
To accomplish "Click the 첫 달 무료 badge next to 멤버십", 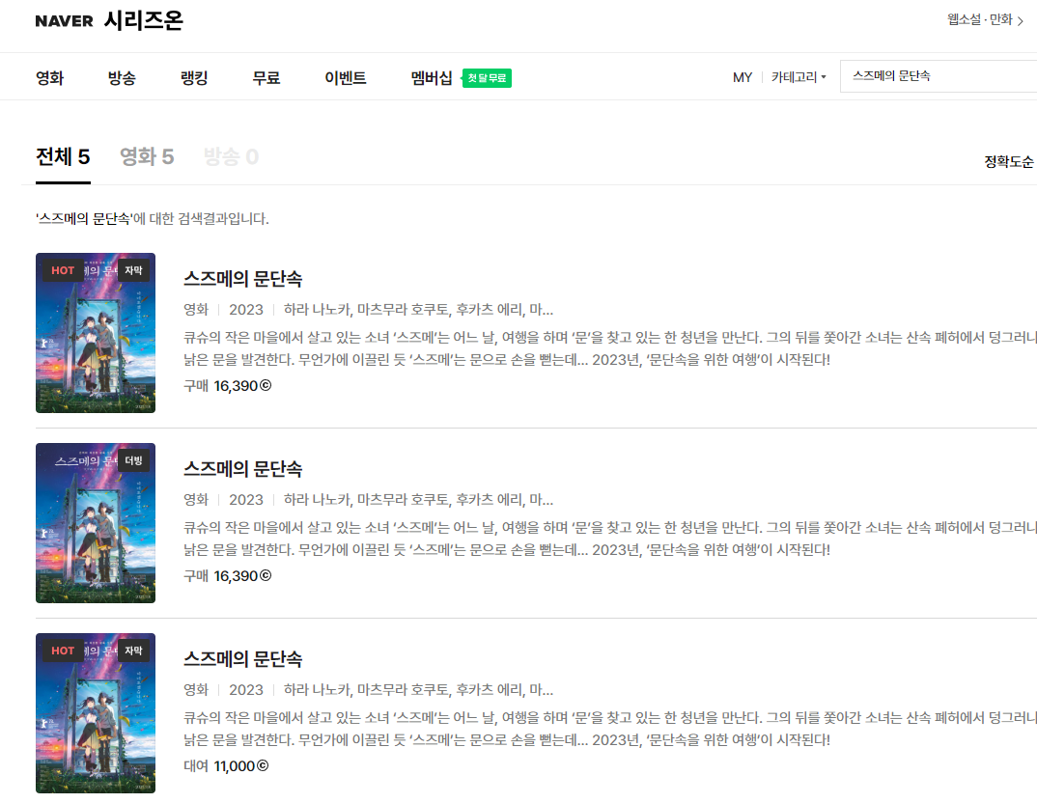I will point(485,77).
